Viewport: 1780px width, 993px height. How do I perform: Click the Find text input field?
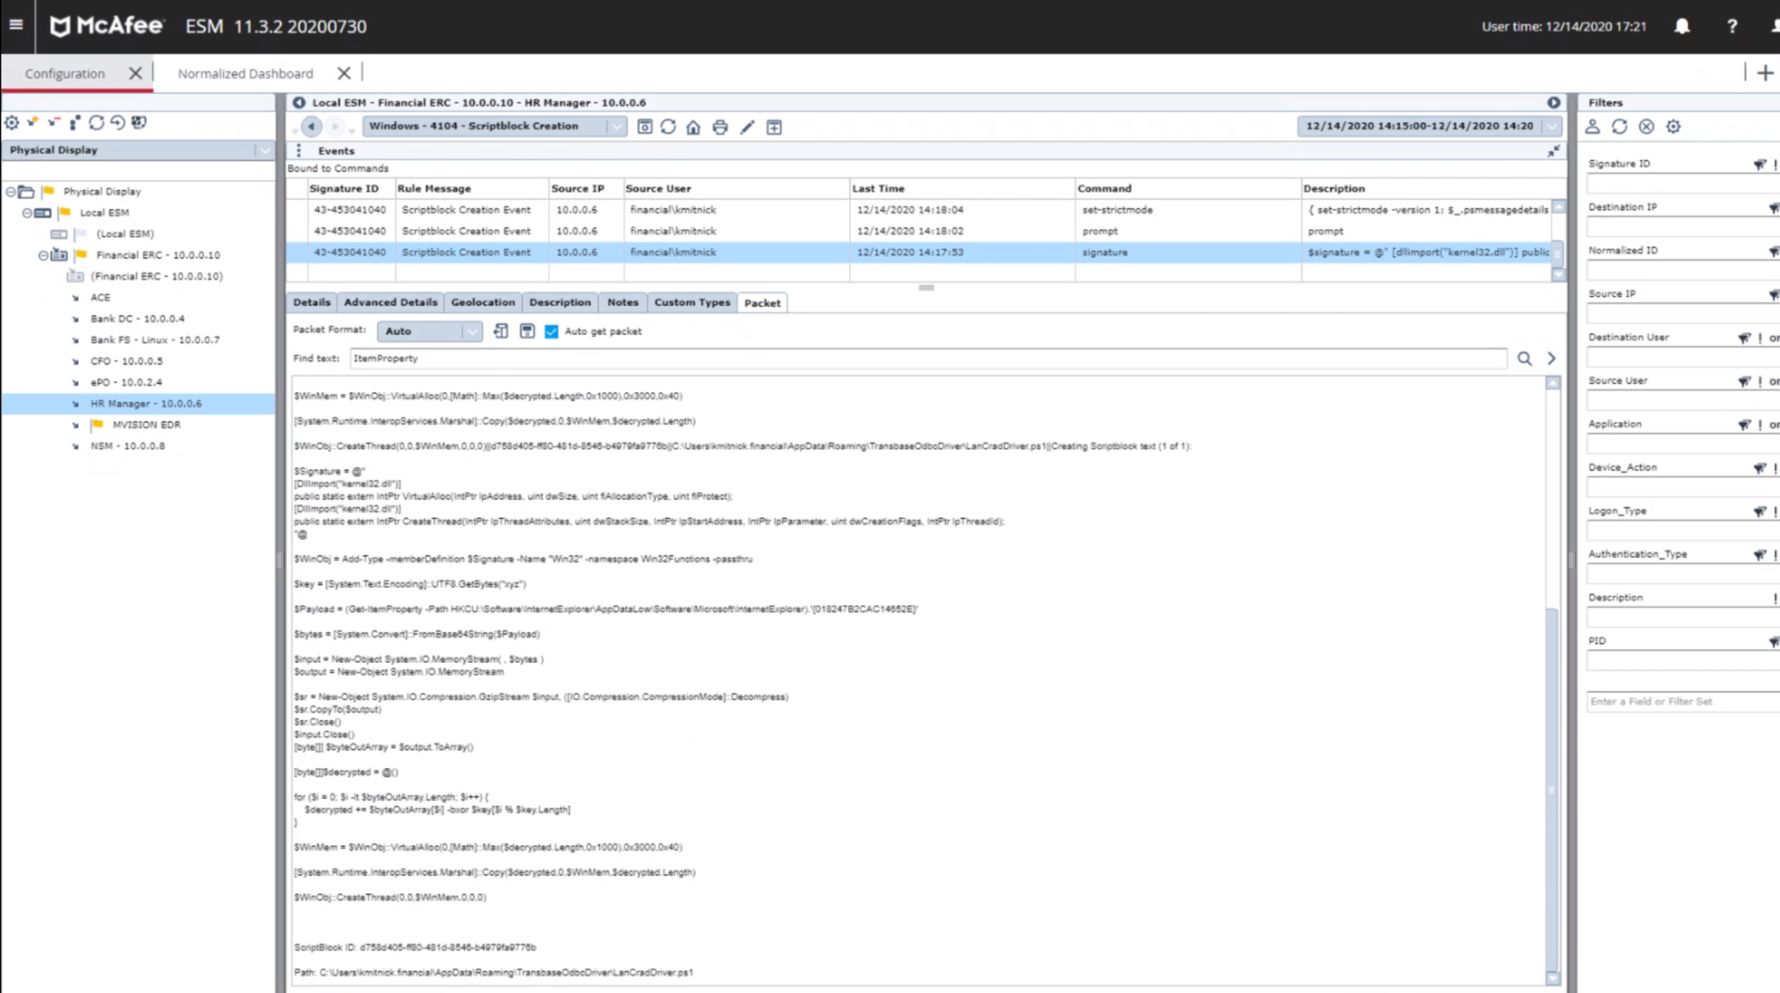pyautogui.click(x=928, y=359)
